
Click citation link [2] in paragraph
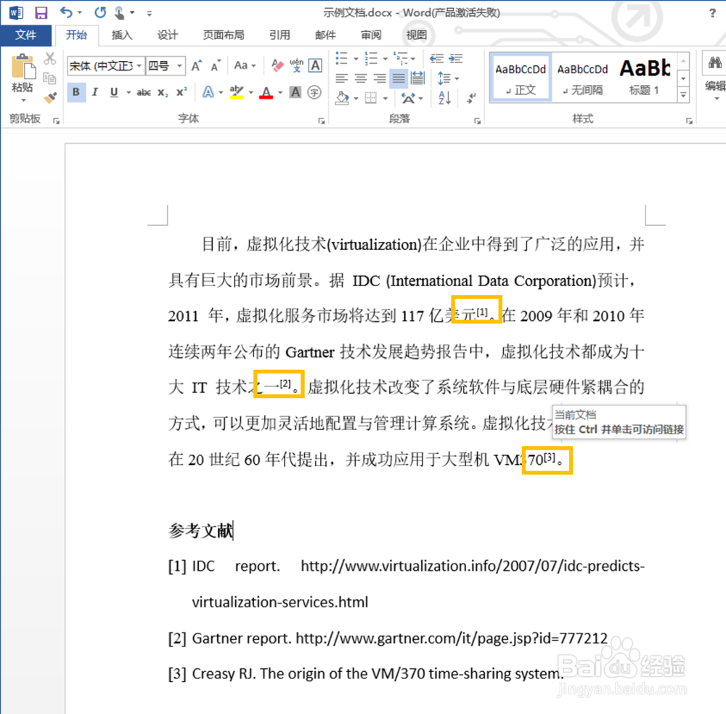(x=285, y=384)
